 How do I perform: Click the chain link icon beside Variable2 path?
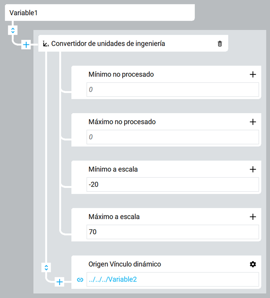(x=80, y=279)
